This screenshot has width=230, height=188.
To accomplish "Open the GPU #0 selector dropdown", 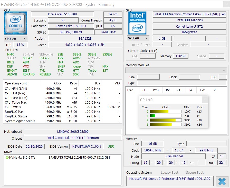I will coord(138,38).
